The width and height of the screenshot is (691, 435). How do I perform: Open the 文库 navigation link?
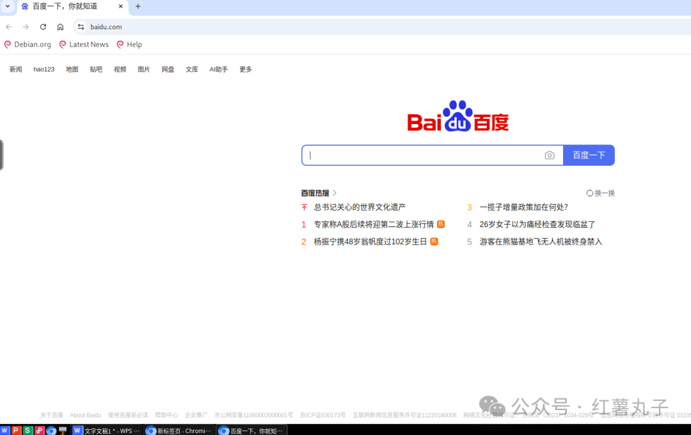[x=192, y=69]
